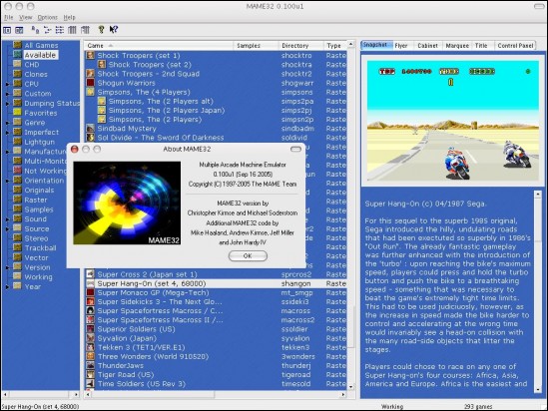Switch to the Flyer tab

[x=401, y=46]
